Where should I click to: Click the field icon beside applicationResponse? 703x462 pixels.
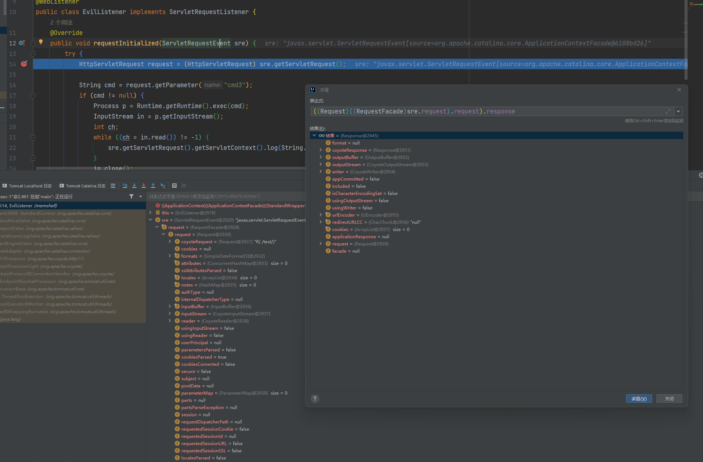tap(328, 236)
